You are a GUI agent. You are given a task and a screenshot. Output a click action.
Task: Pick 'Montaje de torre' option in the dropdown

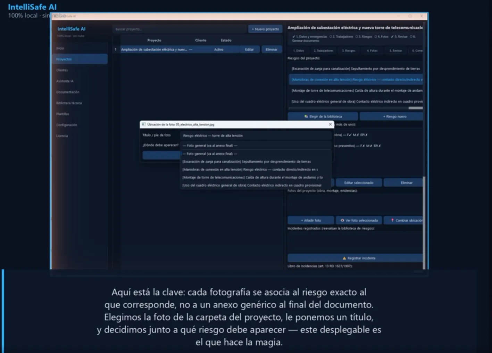(x=256, y=177)
